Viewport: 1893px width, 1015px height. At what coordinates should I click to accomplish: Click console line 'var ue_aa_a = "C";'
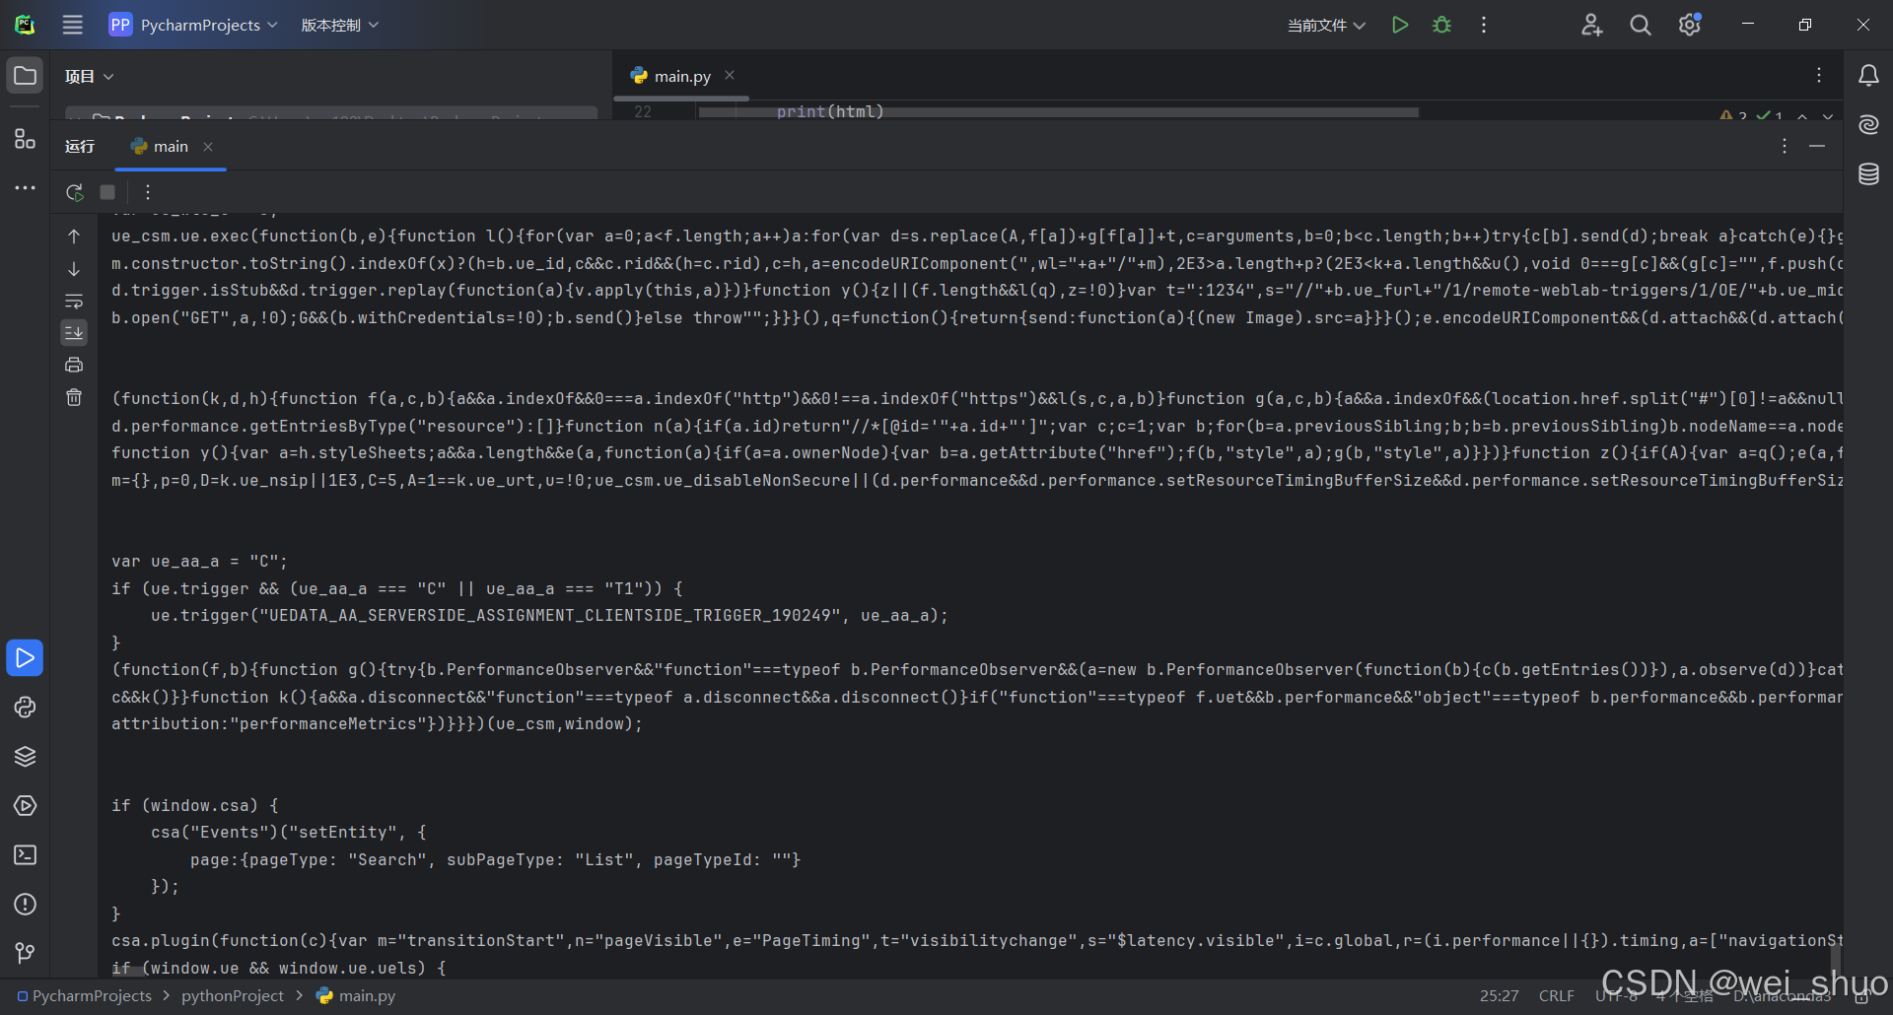point(199,561)
